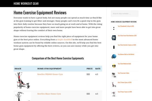This screenshot has height=101, width=152.
Task: Open Top 5 Power Towers in 2015 link
Action: (x=125, y=92)
